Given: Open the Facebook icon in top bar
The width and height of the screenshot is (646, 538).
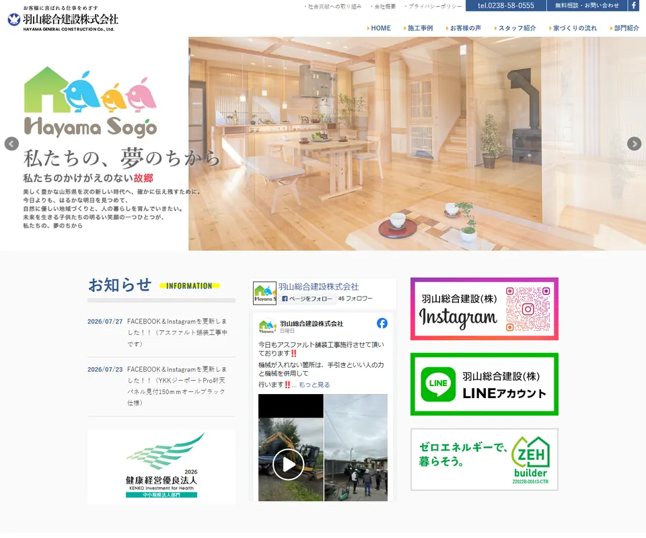Looking at the screenshot, I should [x=634, y=5].
